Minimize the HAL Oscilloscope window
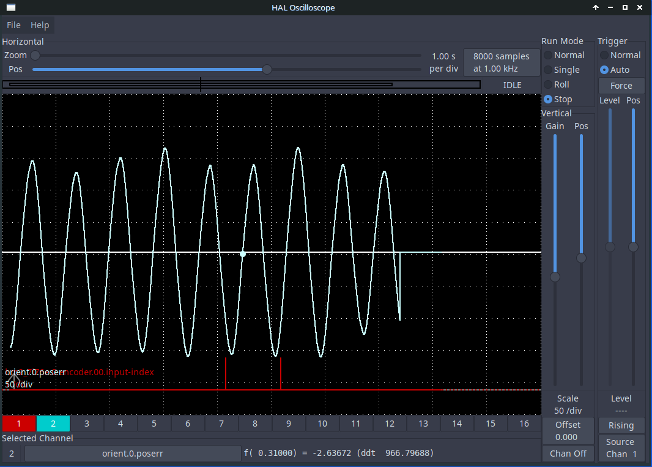 point(610,7)
